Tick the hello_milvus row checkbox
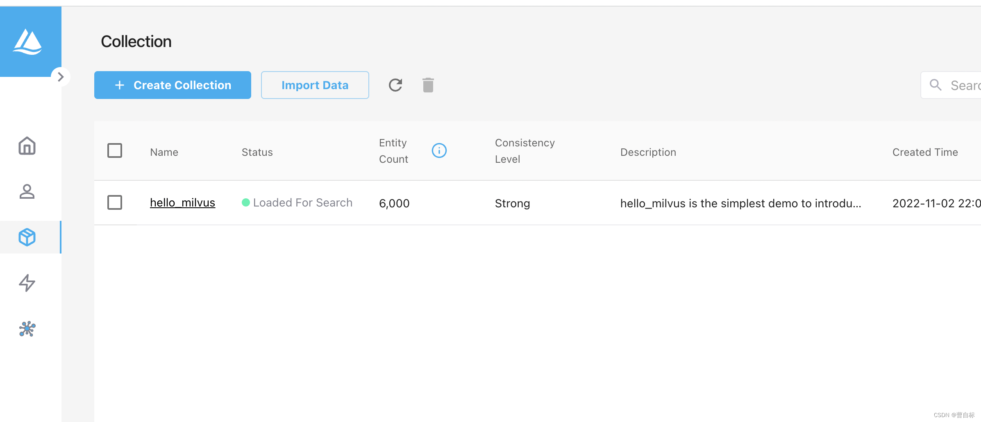The width and height of the screenshot is (981, 422). click(115, 202)
